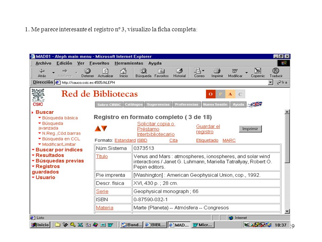The height and width of the screenshot is (242, 322).
Task: Launch the Copernic toolbar button
Action: pos(258,73)
